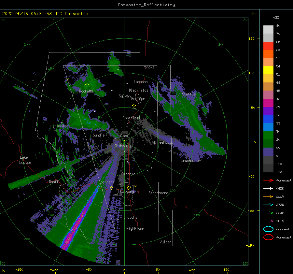
Task: Select the orange 111V arrow legend icon
Action: coord(268,196)
